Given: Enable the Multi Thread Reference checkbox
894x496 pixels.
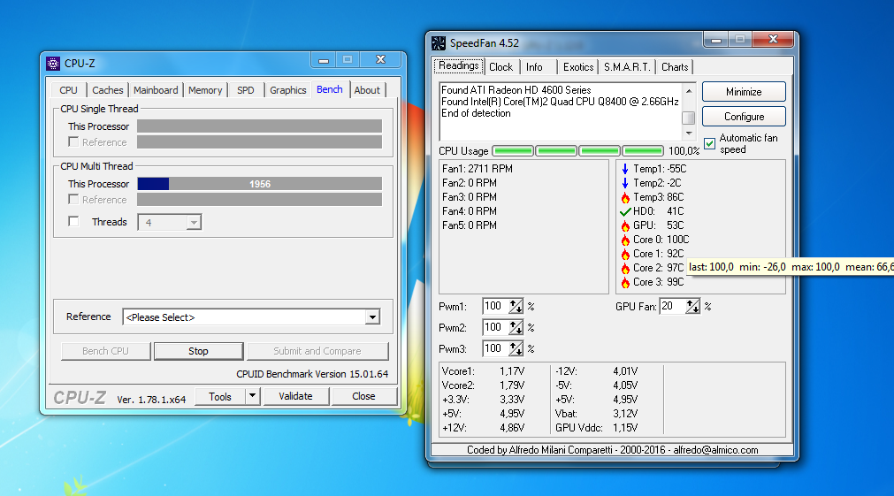Looking at the screenshot, I should [x=73, y=199].
